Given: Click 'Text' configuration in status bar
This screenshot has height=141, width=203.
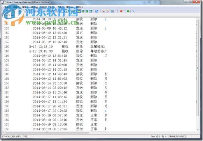Looking at the screenshot, I should pyautogui.click(x=153, y=136).
